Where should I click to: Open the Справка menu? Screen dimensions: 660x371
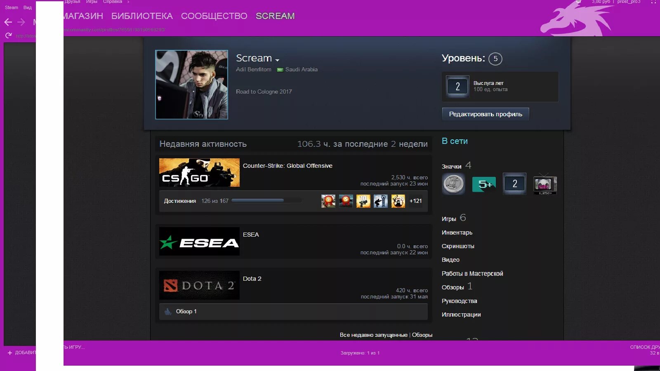[x=113, y=2]
